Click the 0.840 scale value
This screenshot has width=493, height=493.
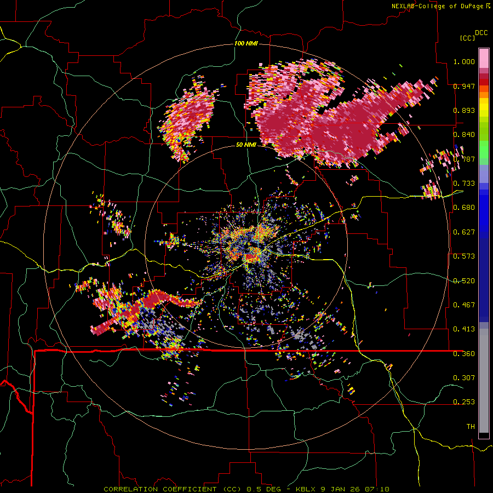[464, 135]
